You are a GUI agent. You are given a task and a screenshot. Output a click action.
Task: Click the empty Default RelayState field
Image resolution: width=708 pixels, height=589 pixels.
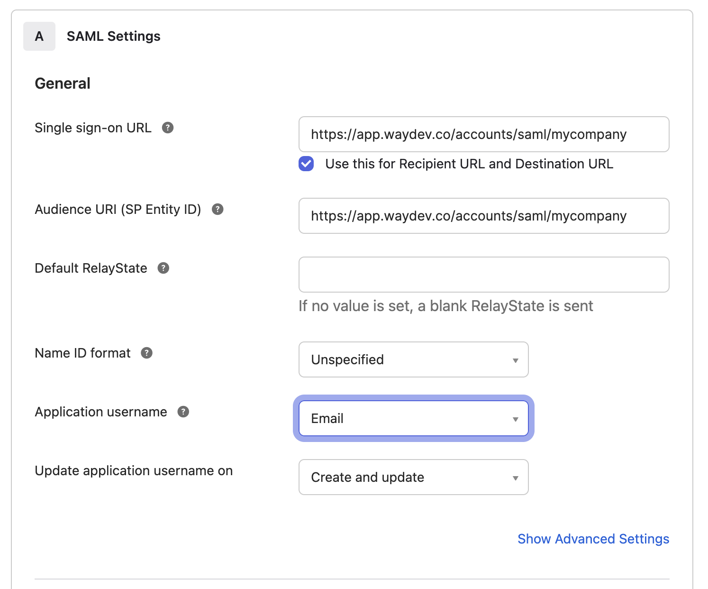pyautogui.click(x=483, y=275)
